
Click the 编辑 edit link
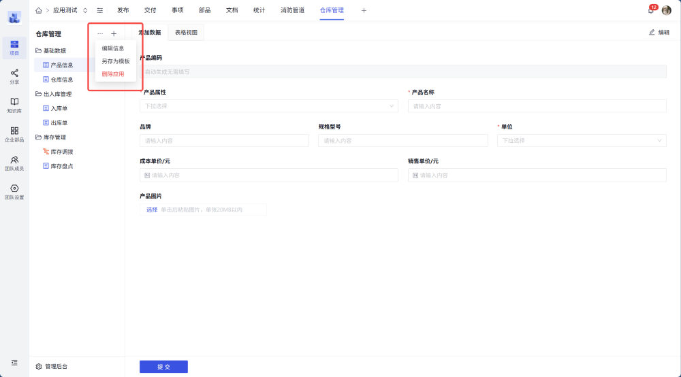click(659, 32)
